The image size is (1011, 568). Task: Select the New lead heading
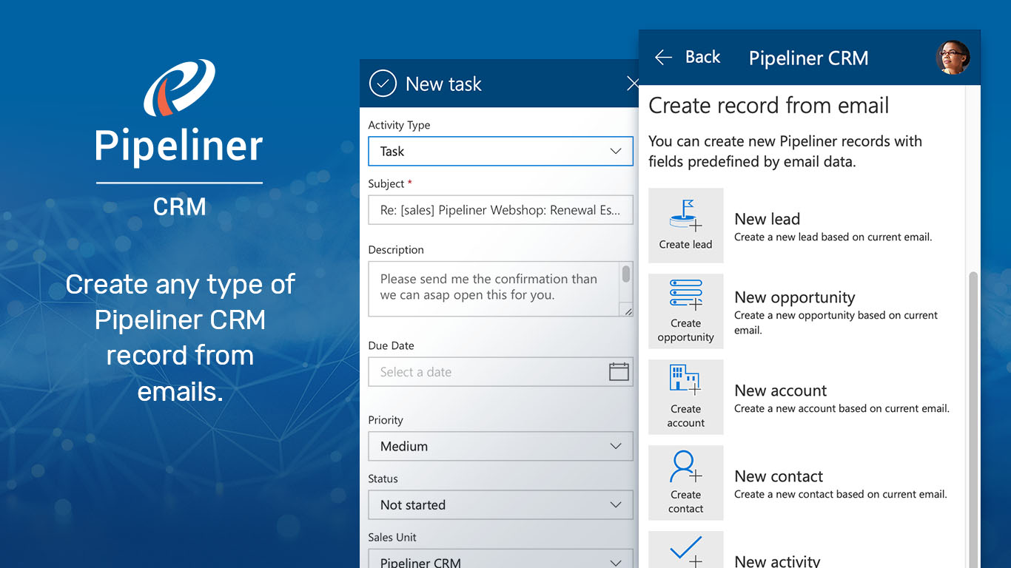click(767, 219)
